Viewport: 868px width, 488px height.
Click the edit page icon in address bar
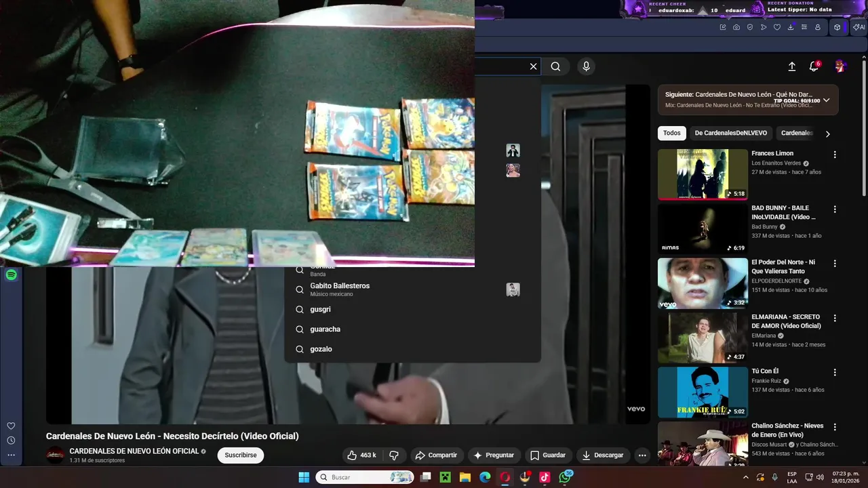(x=723, y=27)
